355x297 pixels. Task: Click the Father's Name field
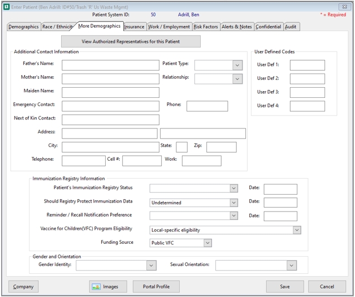point(110,65)
